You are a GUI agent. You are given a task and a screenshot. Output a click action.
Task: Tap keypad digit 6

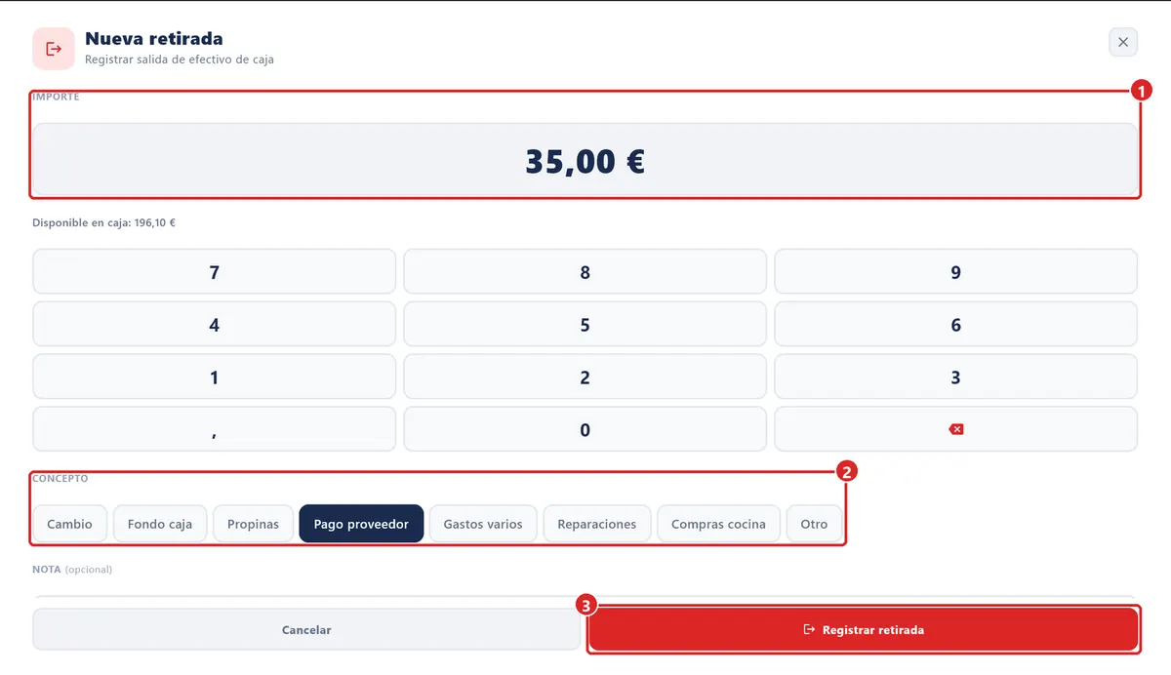pyautogui.click(x=955, y=325)
